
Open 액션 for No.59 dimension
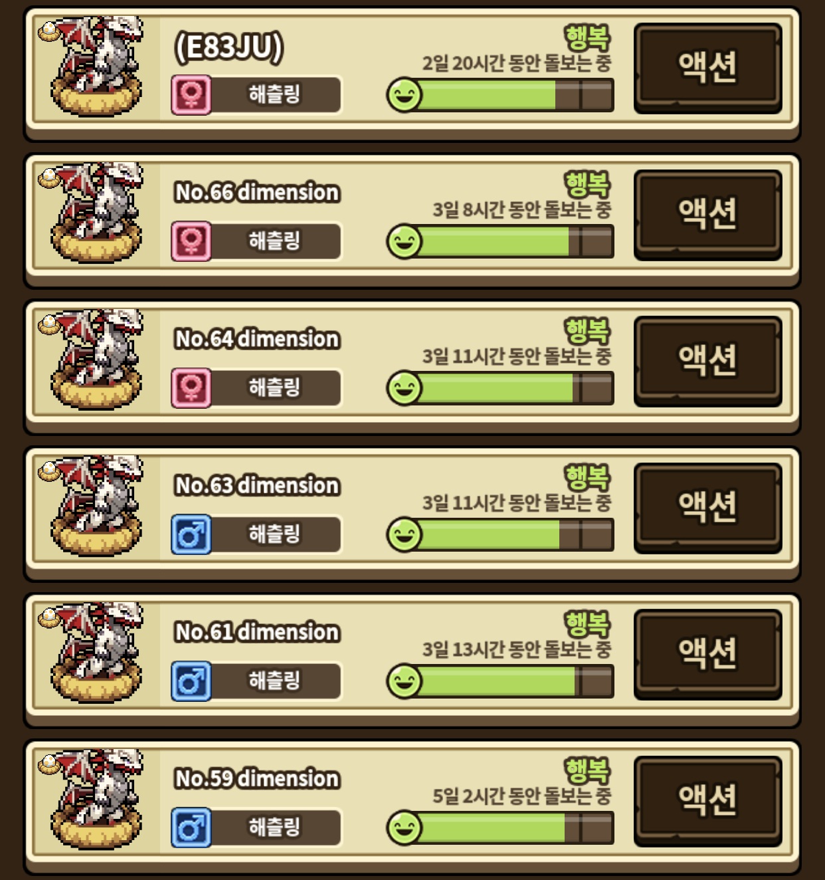click(x=707, y=801)
